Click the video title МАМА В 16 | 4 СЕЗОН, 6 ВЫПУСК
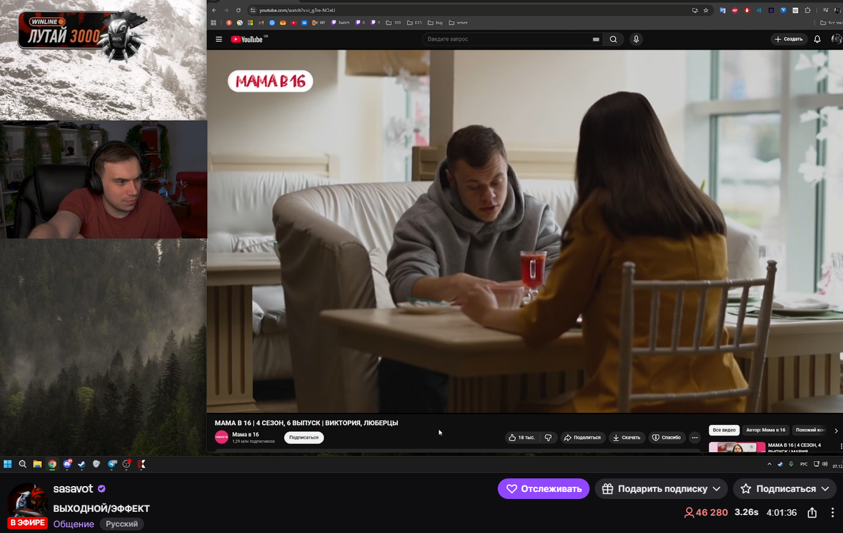 tap(306, 423)
